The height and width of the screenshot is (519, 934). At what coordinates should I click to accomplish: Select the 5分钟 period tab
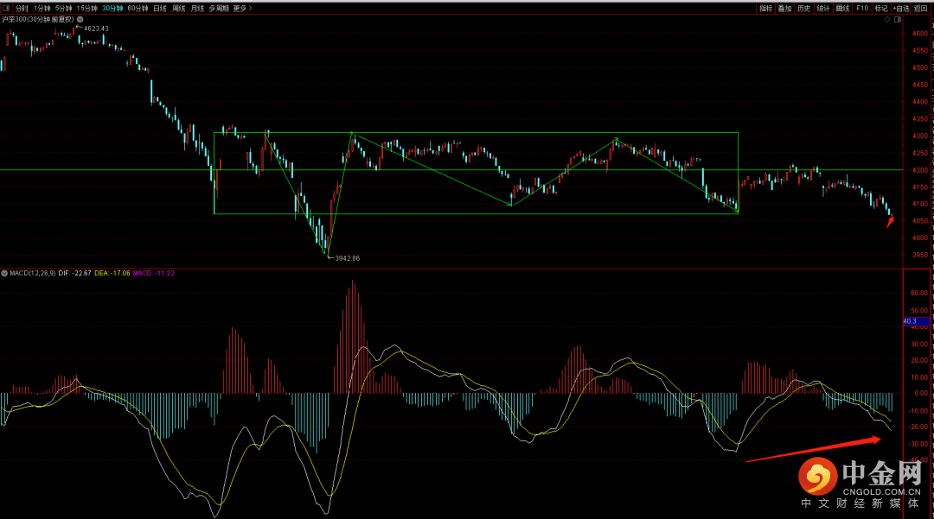tap(63, 8)
